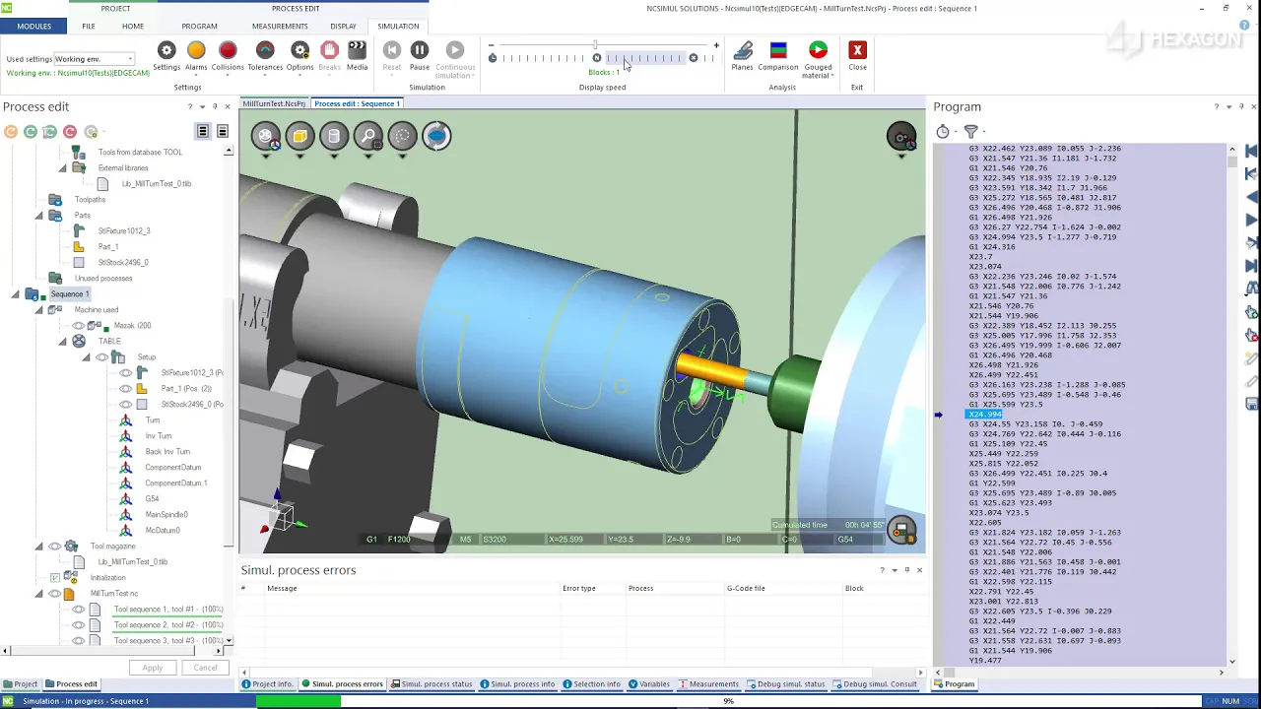
Task: Collapse the Machine used node
Action: 39,310
